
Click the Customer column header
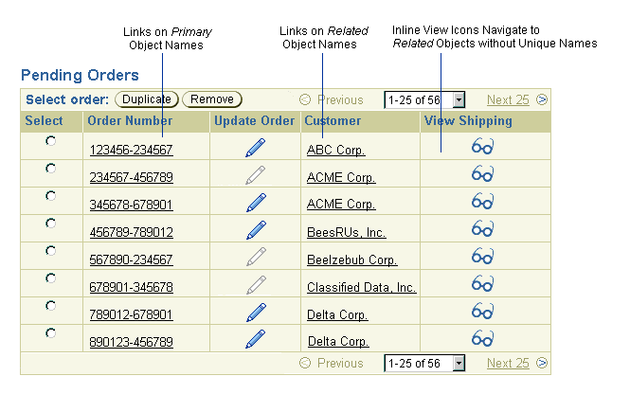pyautogui.click(x=333, y=121)
